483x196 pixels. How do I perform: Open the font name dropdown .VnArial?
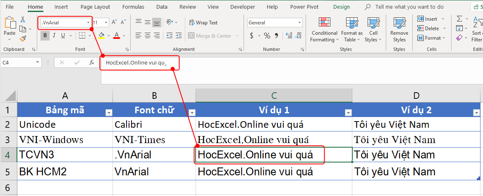[88, 22]
